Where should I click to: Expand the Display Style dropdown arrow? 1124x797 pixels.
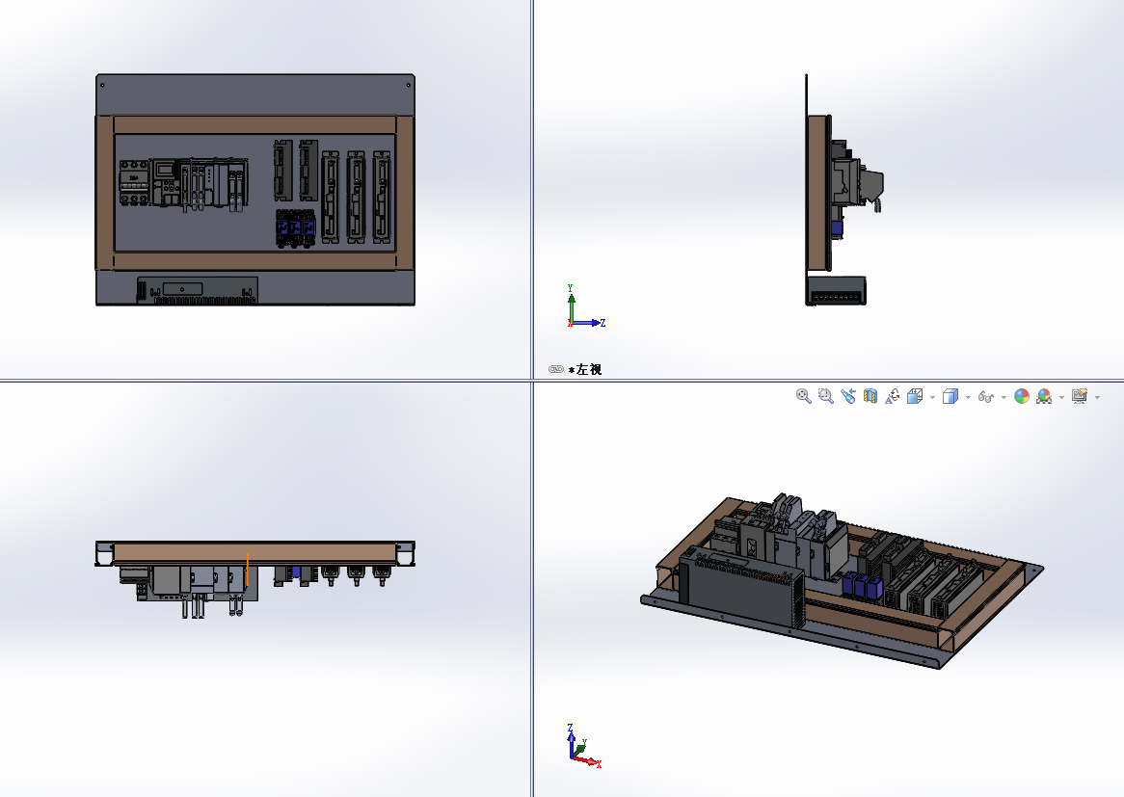[968, 397]
